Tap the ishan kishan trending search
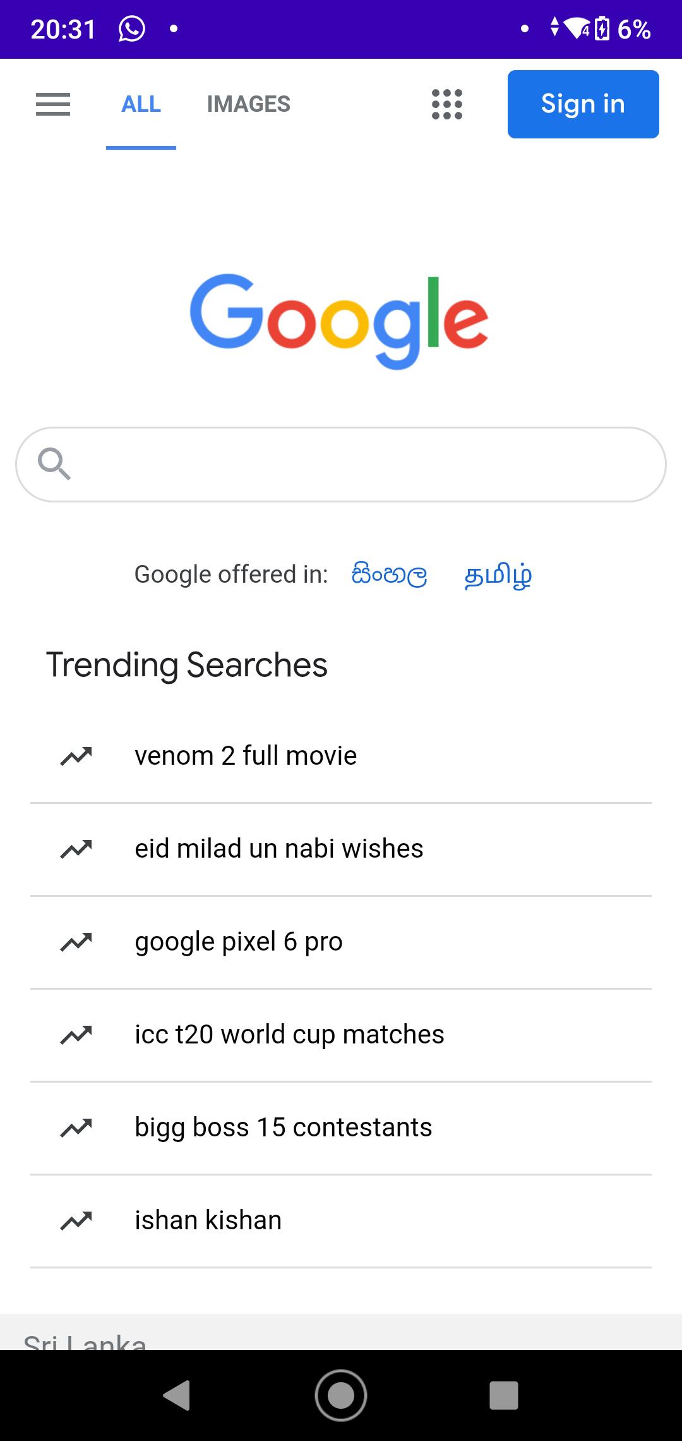This screenshot has width=682, height=1441. coord(341,1220)
